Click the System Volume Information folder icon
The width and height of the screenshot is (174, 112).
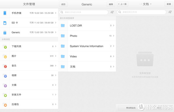click(63, 46)
